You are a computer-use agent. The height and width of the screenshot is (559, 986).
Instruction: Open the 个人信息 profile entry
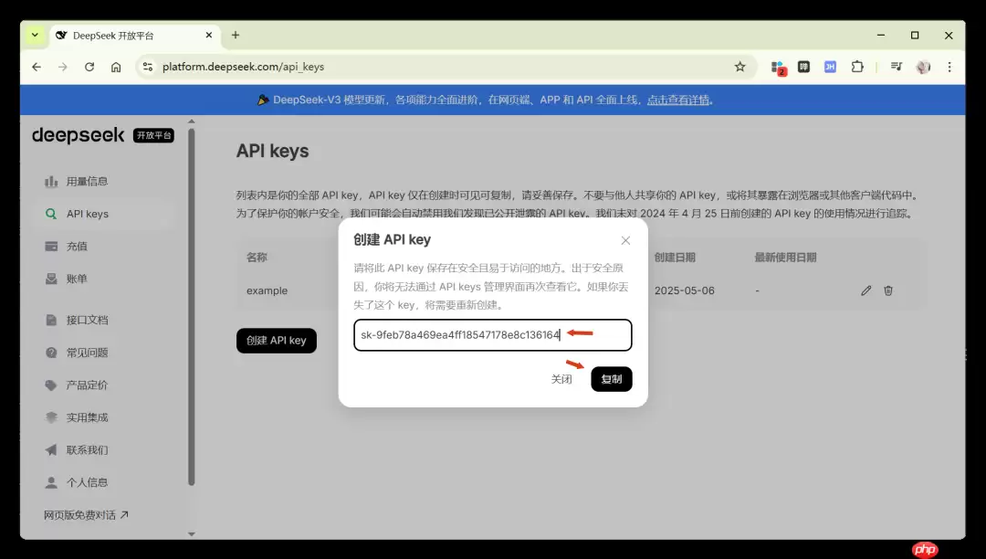(x=50, y=482)
